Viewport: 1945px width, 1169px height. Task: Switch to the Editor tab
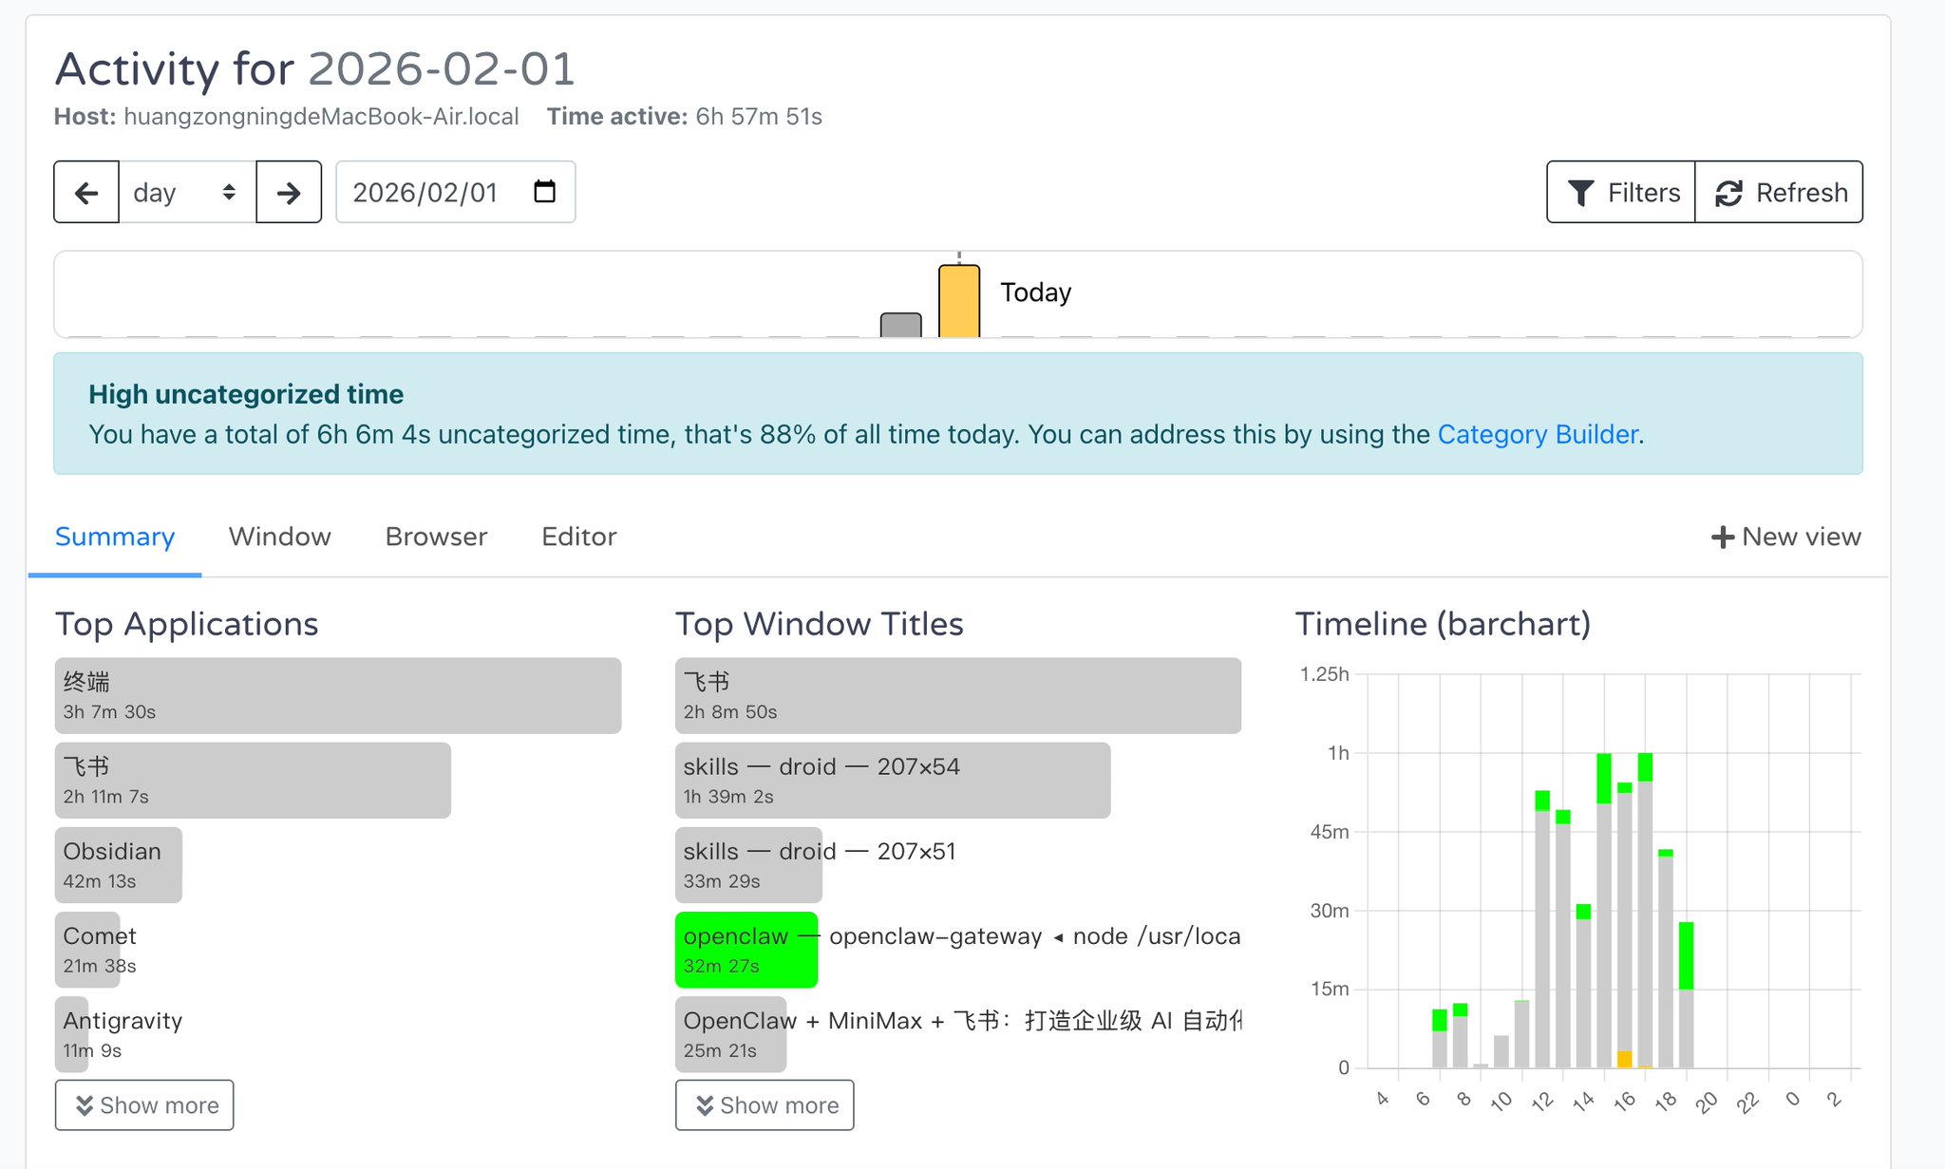(x=579, y=537)
